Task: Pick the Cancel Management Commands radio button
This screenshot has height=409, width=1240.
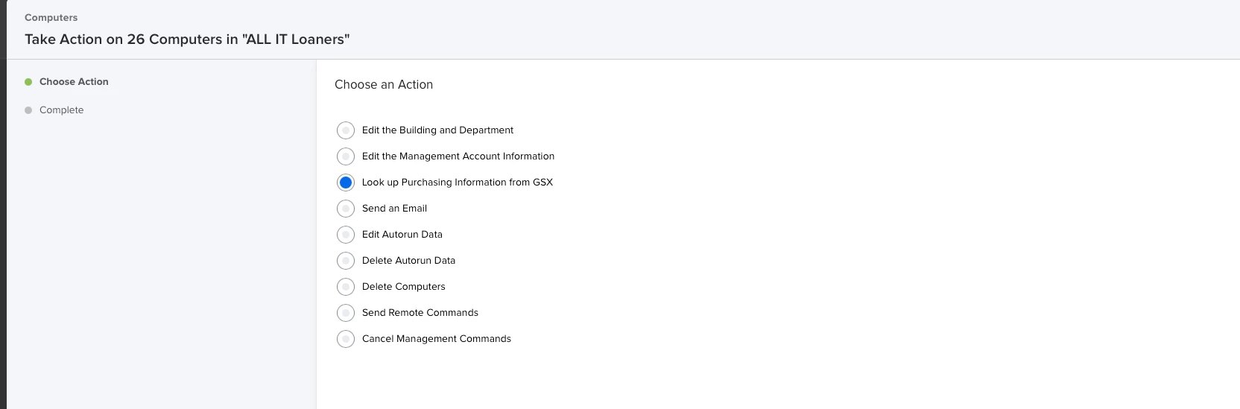Action: tap(346, 339)
